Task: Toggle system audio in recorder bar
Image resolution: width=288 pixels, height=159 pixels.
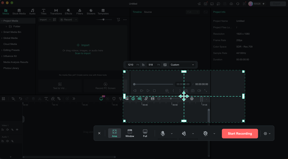Action: point(184,133)
